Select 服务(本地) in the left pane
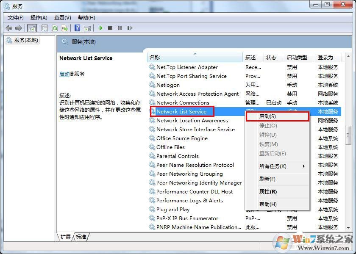Image resolution: width=356 pixels, height=254 pixels. 26,40
